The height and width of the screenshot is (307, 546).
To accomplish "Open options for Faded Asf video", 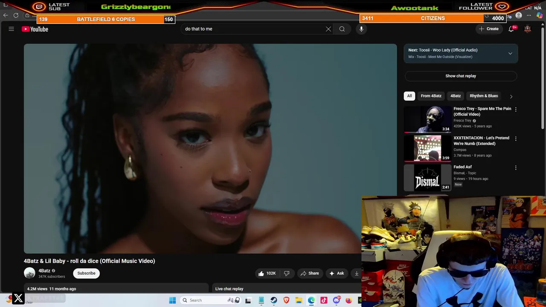I will tap(516, 168).
